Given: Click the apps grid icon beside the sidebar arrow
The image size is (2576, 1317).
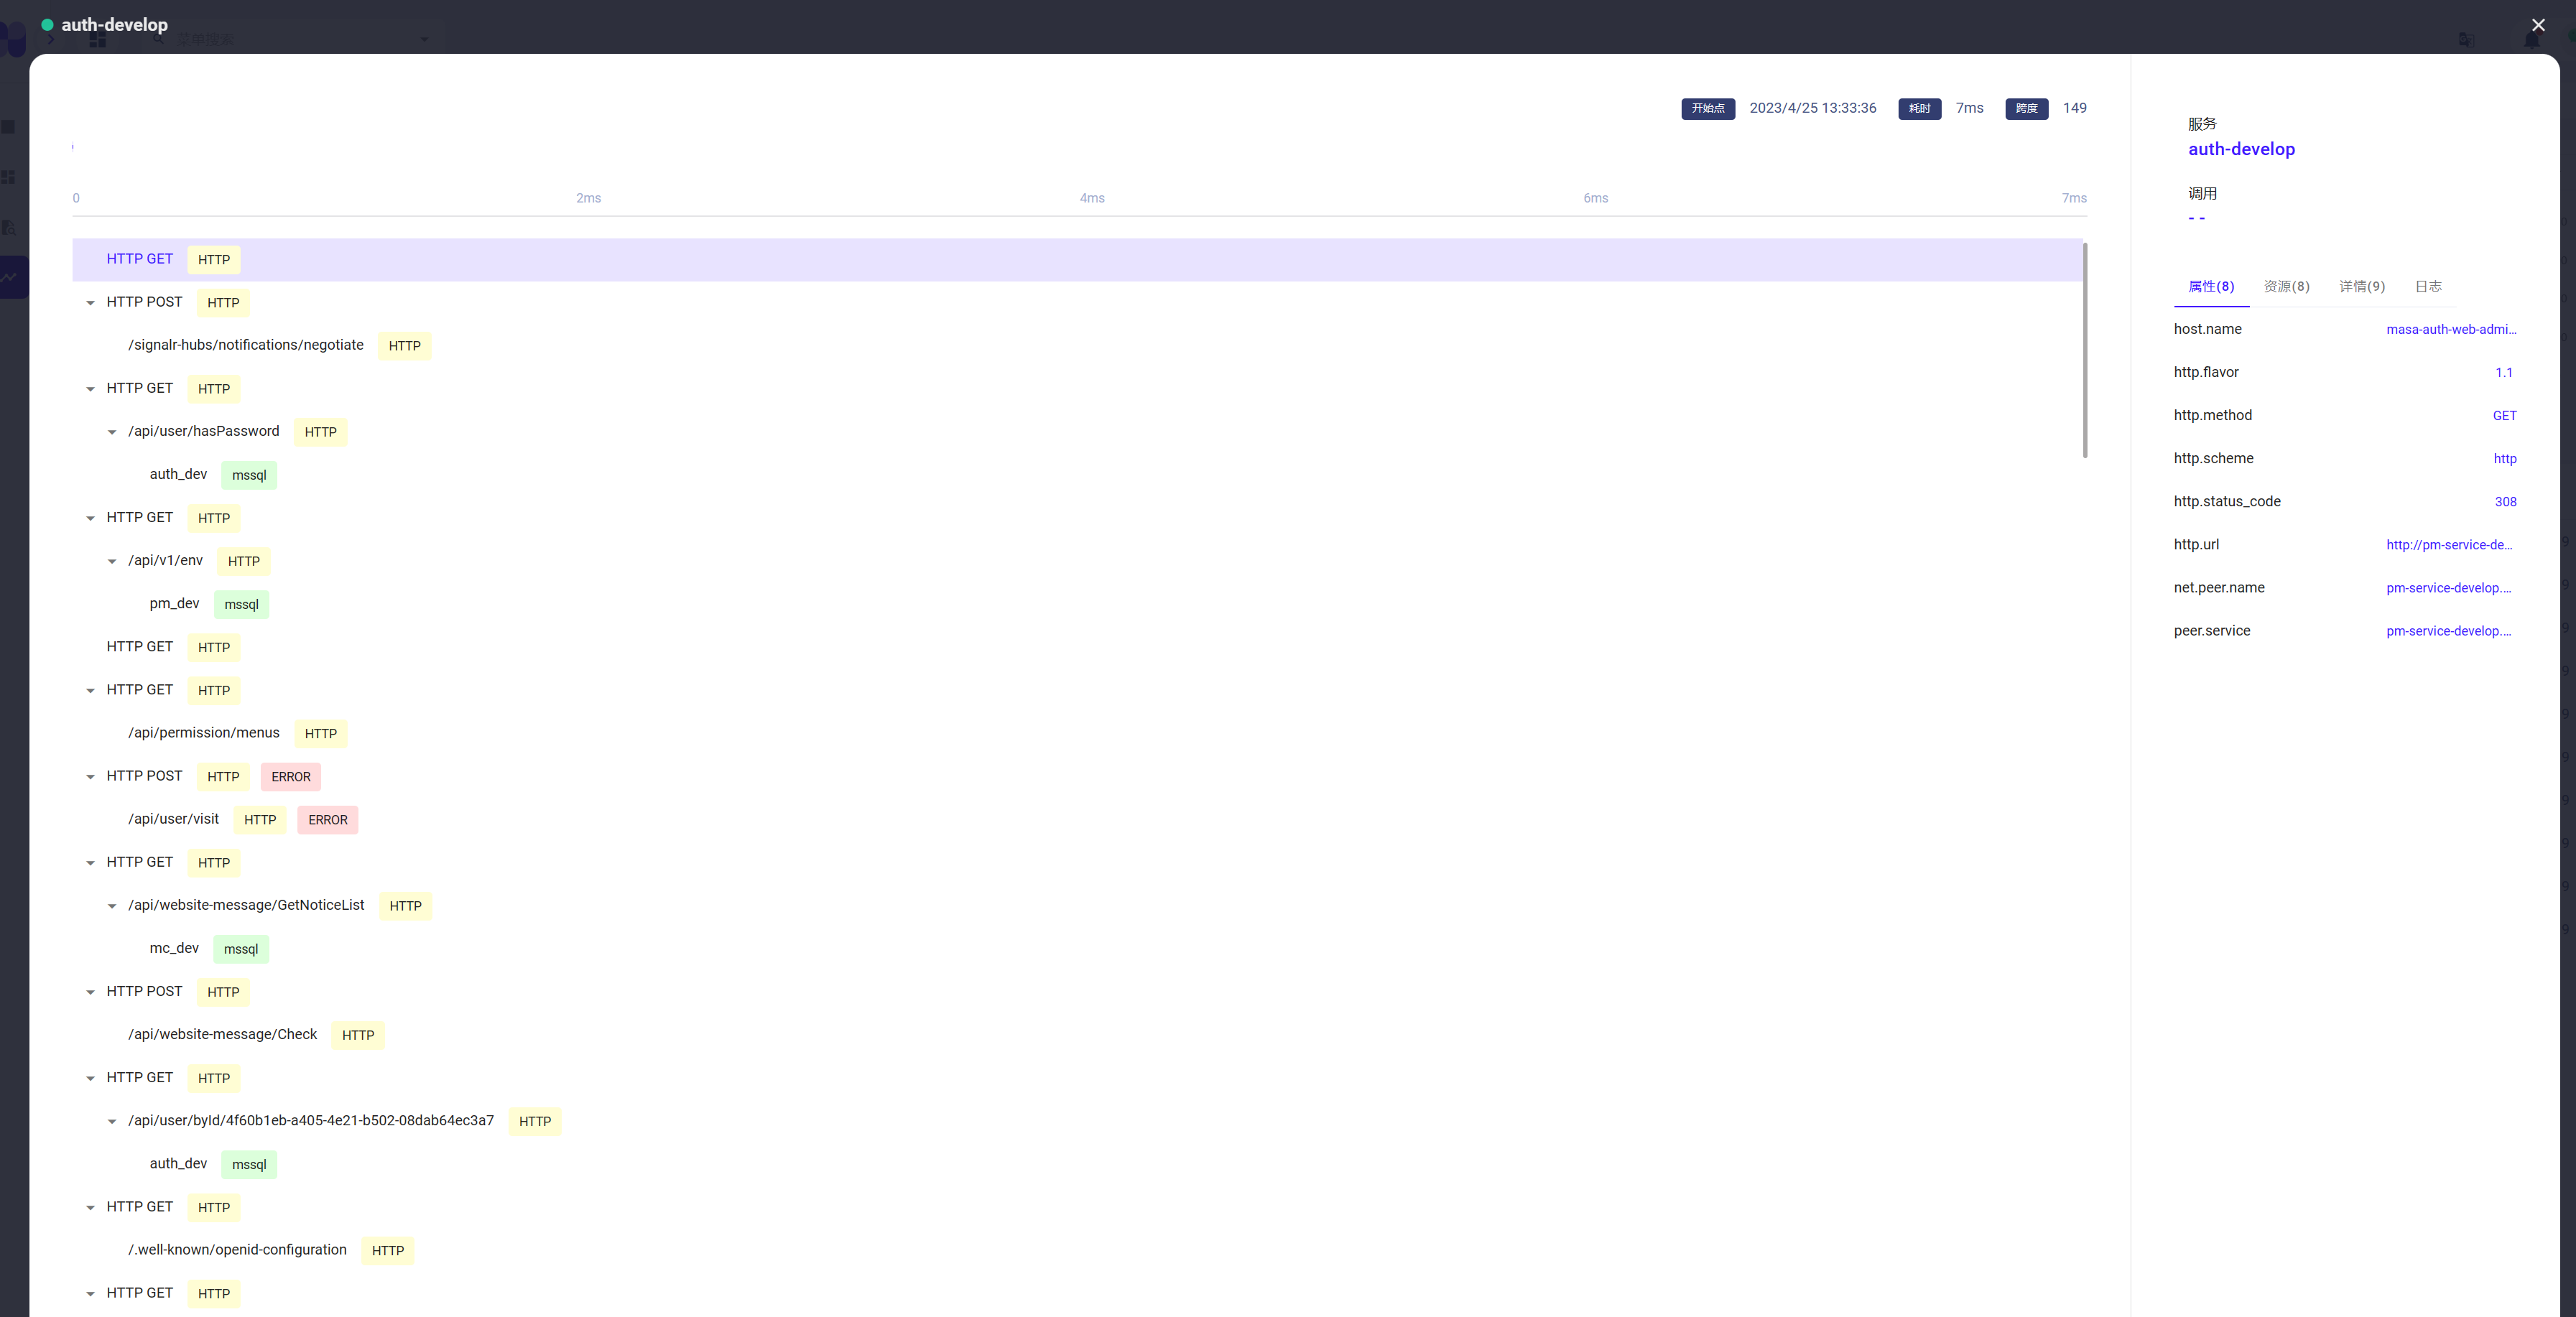Looking at the screenshot, I should [x=98, y=40].
